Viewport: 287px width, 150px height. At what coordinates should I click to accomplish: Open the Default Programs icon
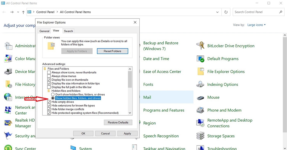click(x=200, y=59)
